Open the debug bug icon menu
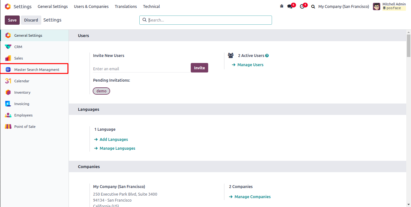The image size is (411, 207). click(282, 6)
